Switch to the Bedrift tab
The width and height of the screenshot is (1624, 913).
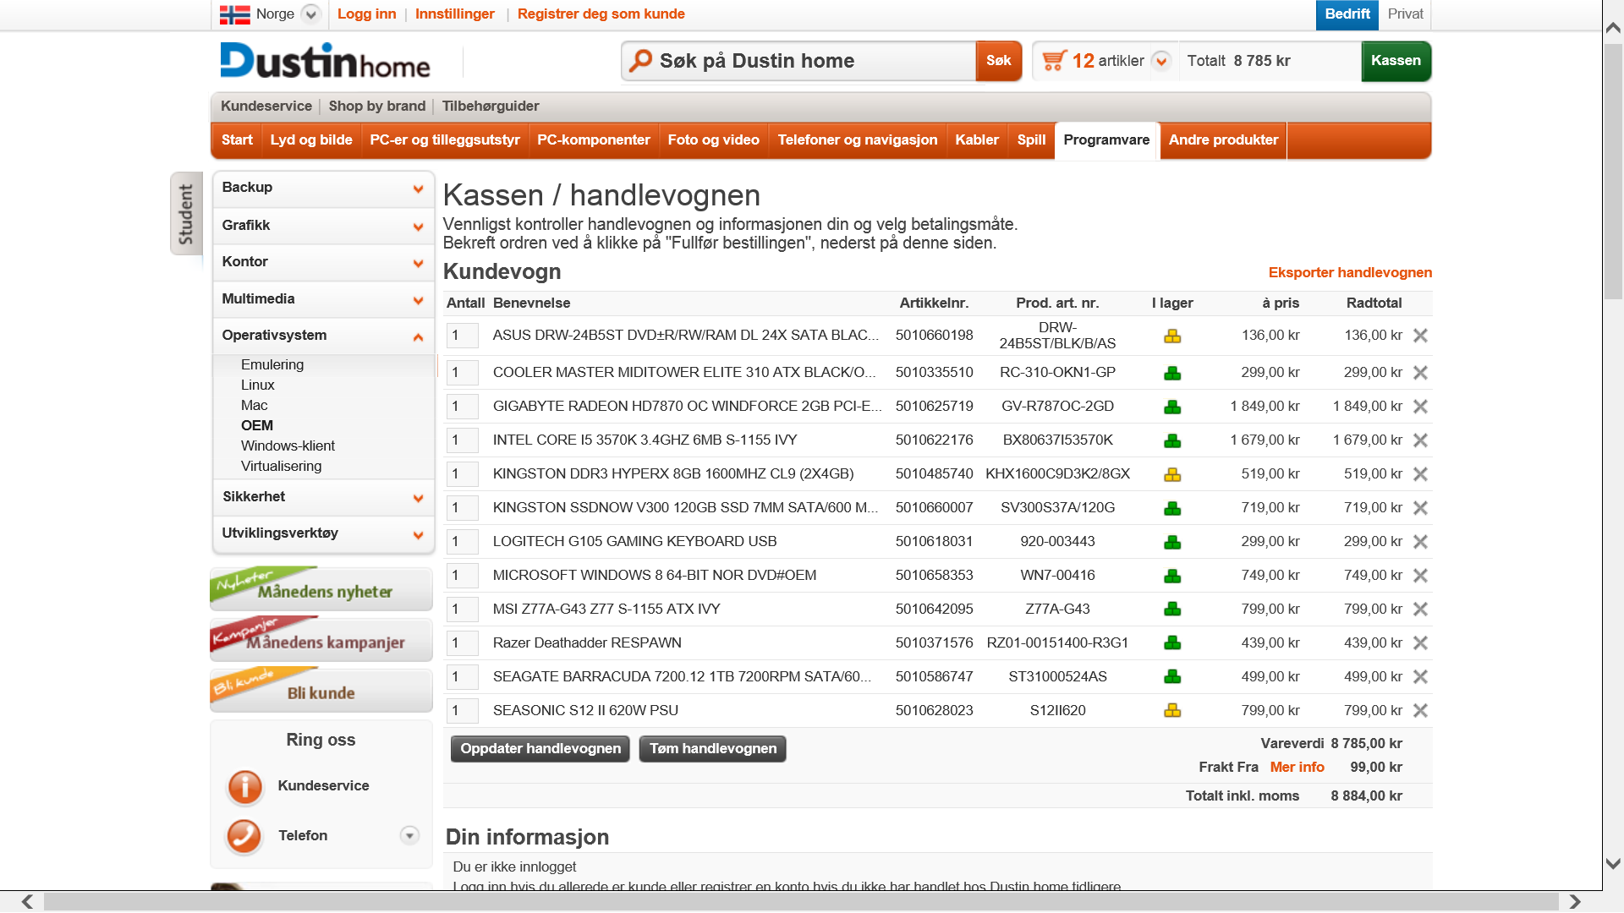(x=1347, y=14)
